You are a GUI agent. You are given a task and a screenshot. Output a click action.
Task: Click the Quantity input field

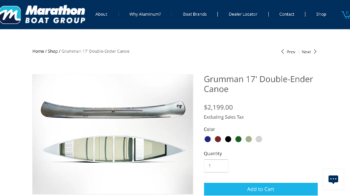(x=216, y=166)
